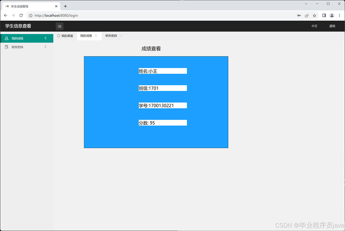The image size is (345, 231).
Task: Expand the 修改密码 sidebar chevron
Action: (x=46, y=47)
